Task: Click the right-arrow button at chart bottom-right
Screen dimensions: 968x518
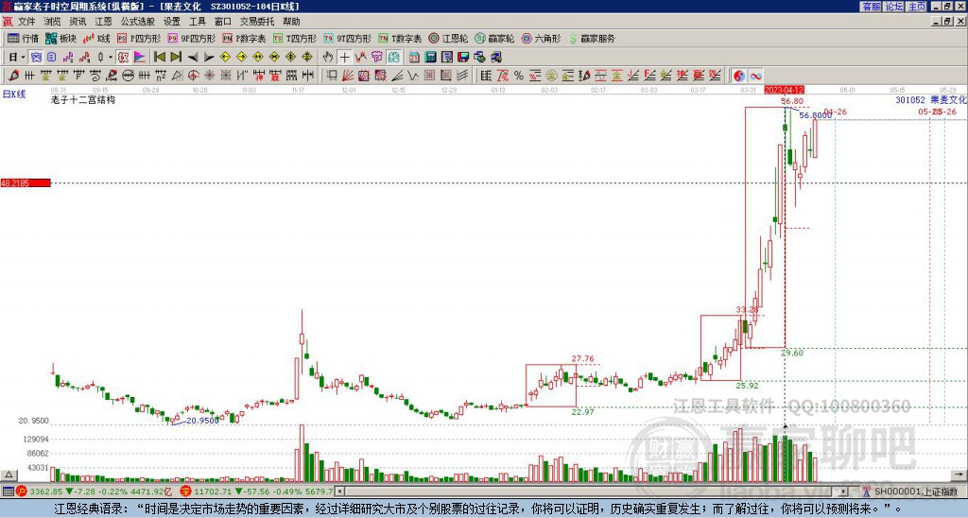Action: click(959, 475)
